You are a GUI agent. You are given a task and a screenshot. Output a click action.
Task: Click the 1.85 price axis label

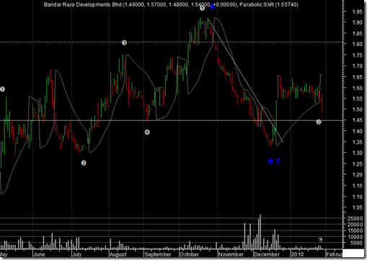[358, 34]
